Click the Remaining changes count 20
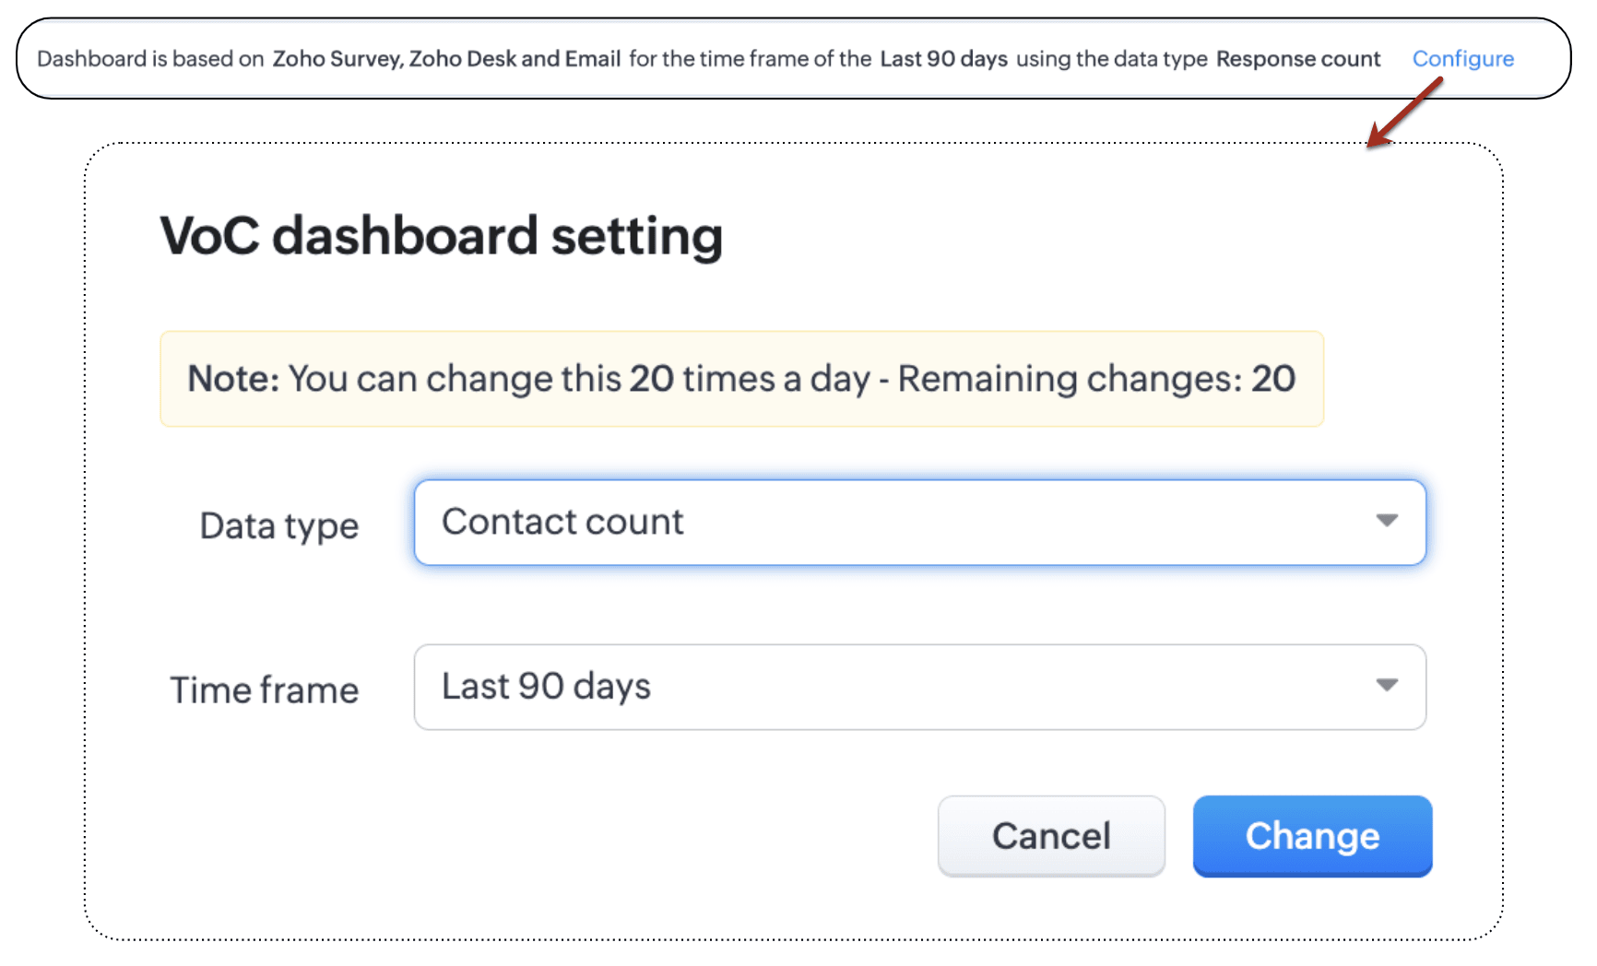Image resolution: width=1597 pixels, height=966 pixels. pos(1272,379)
